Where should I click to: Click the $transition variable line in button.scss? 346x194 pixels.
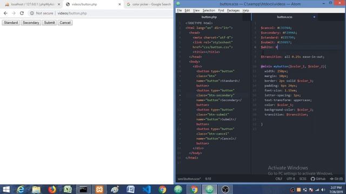[x=292, y=57]
